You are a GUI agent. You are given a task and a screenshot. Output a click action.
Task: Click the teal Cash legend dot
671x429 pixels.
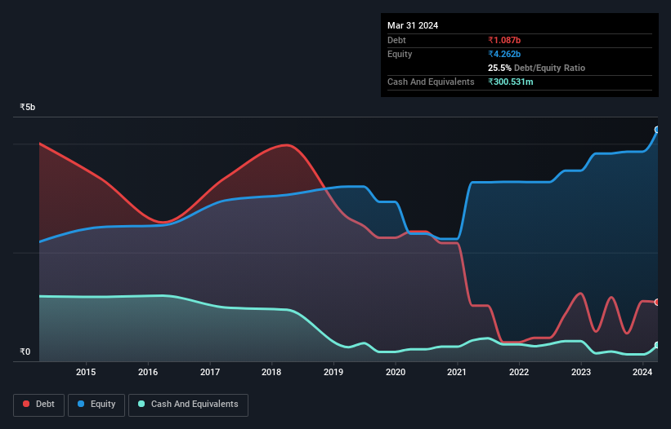[x=141, y=404]
